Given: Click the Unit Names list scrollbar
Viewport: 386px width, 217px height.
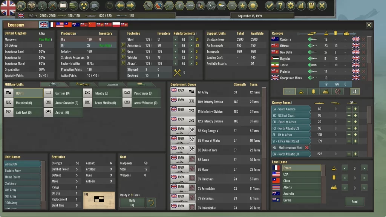Looking at the screenshot, I should pyautogui.click(x=43, y=185).
